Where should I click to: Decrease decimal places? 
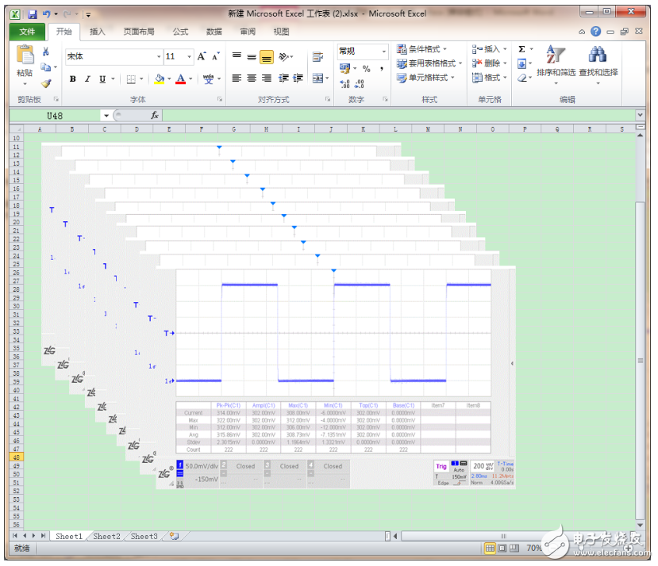360,84
